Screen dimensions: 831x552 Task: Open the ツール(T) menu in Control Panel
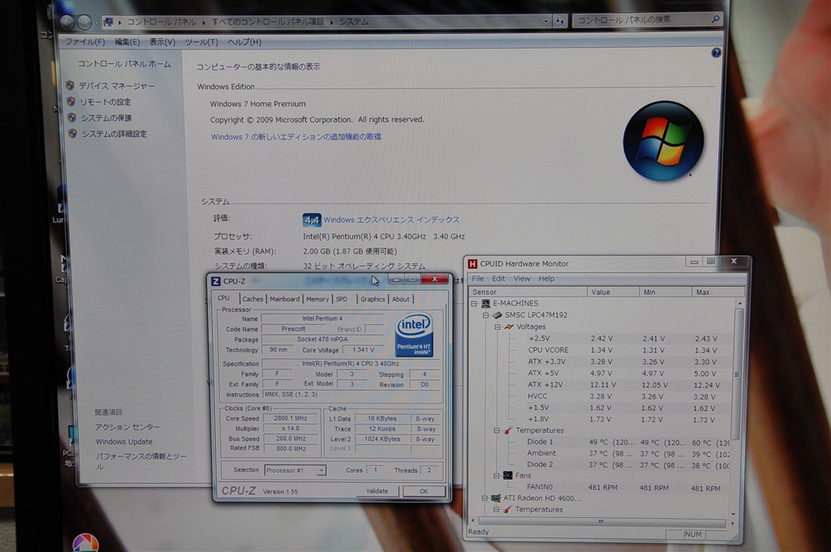(200, 42)
